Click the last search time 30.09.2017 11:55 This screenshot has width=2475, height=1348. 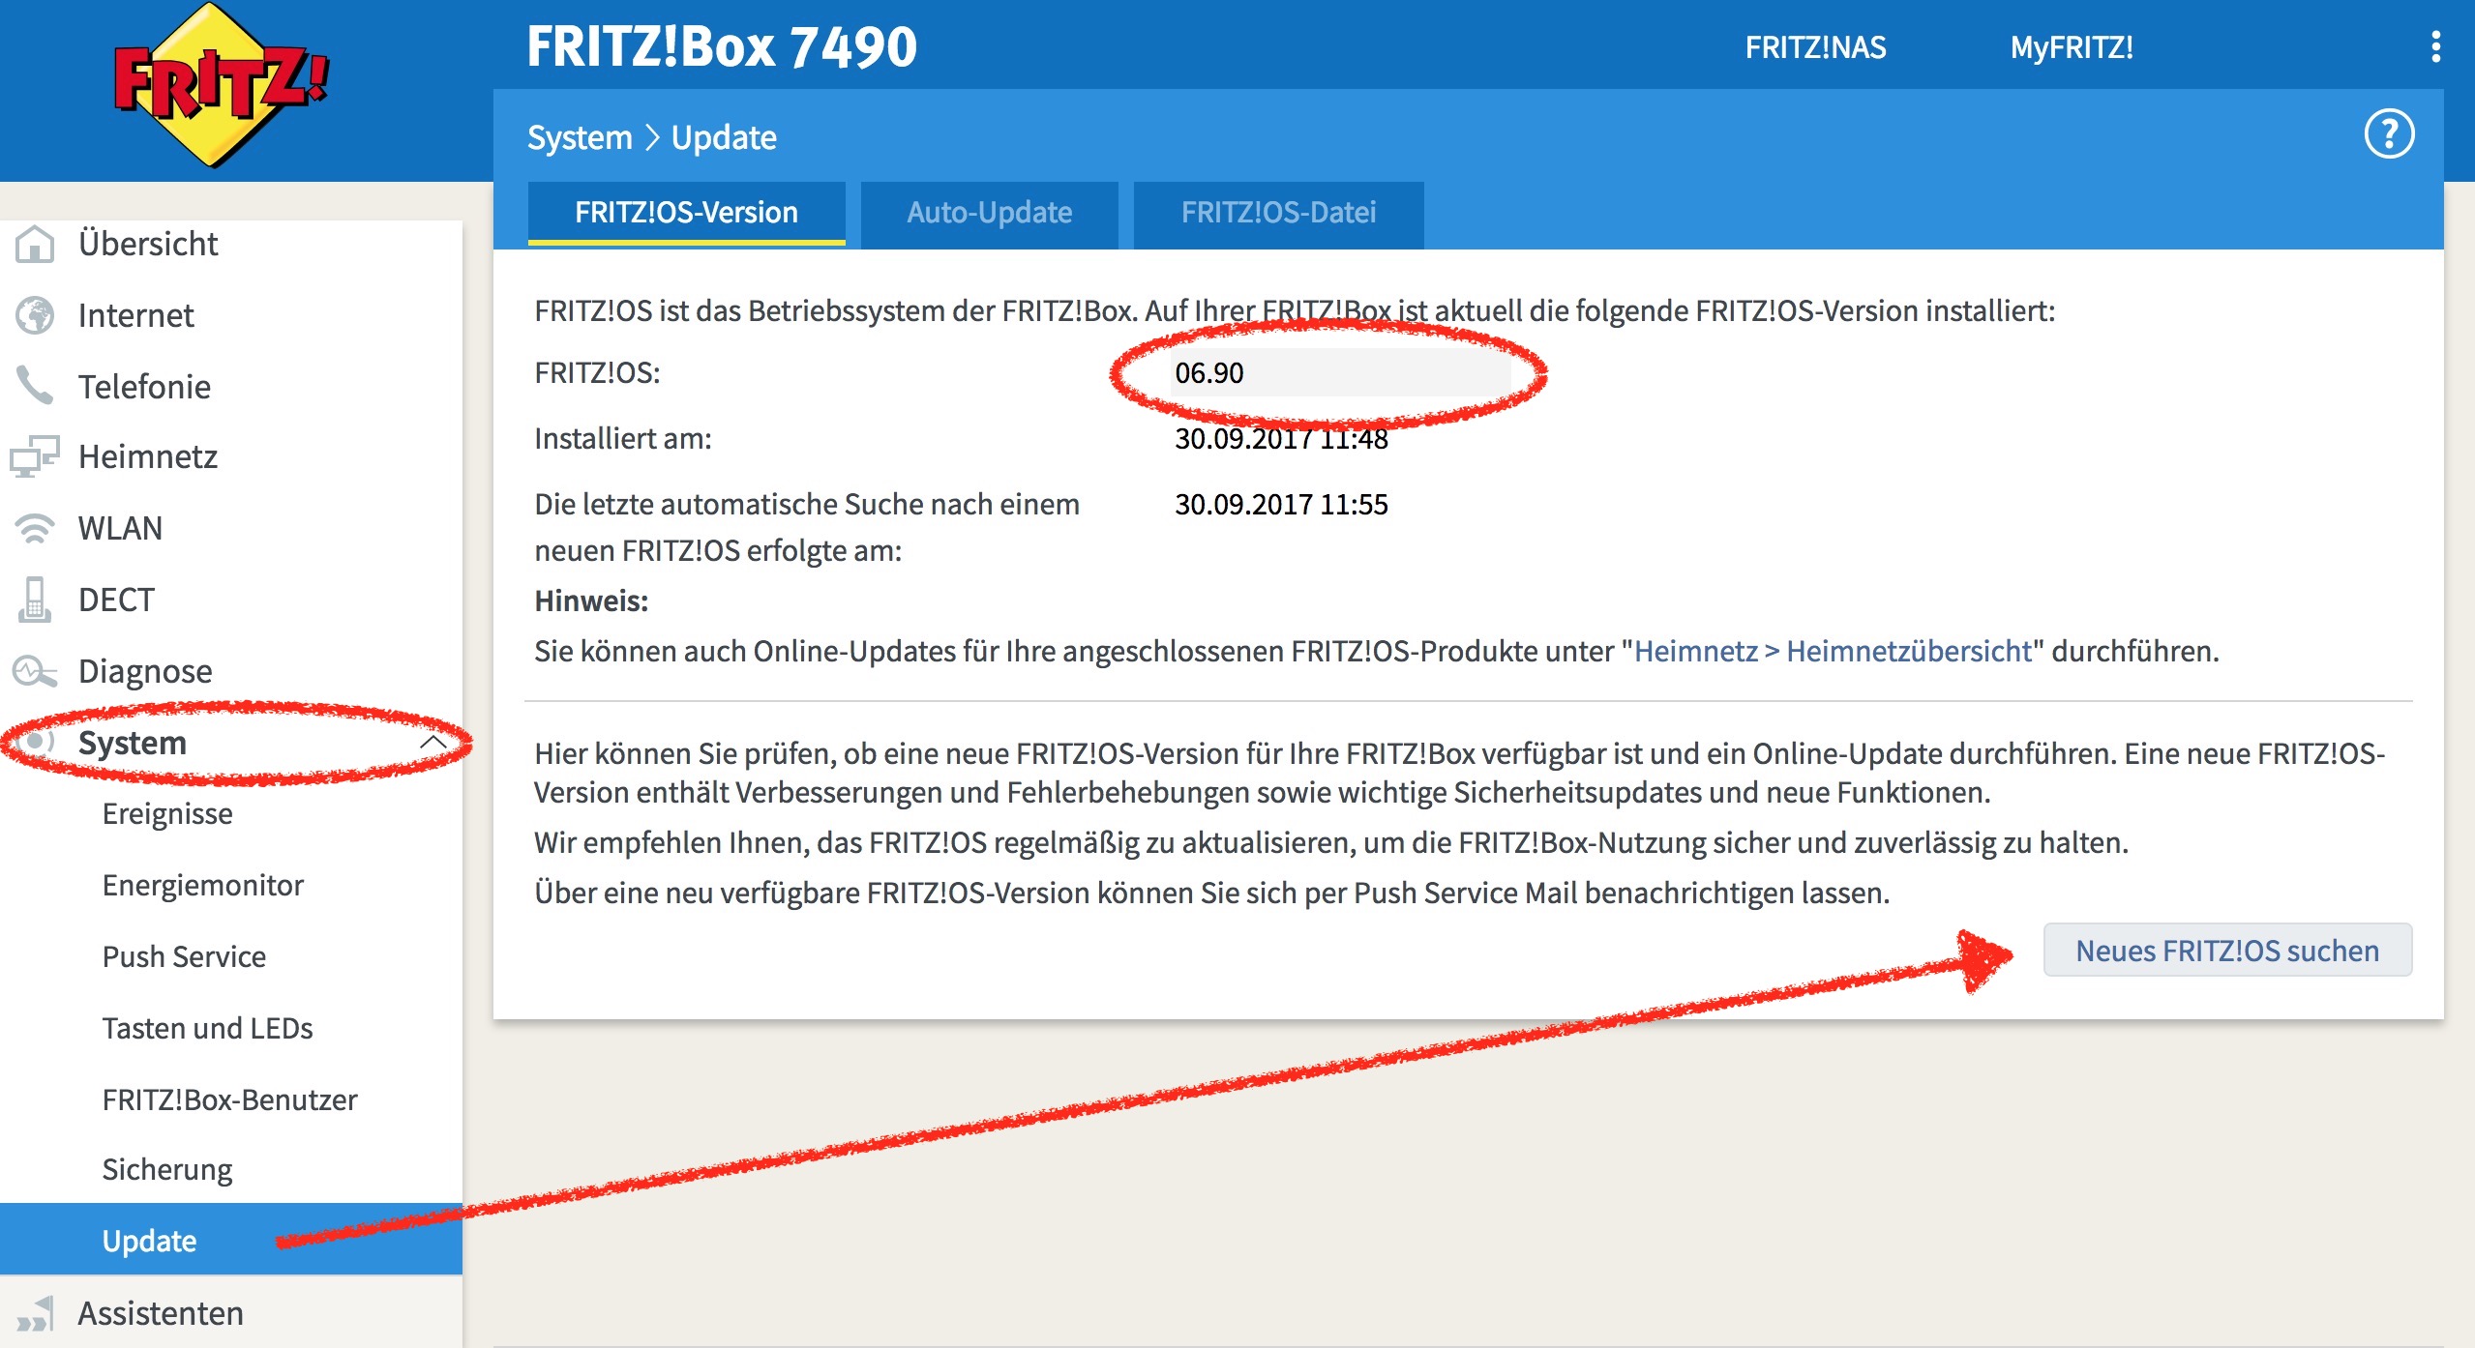[x=1281, y=504]
